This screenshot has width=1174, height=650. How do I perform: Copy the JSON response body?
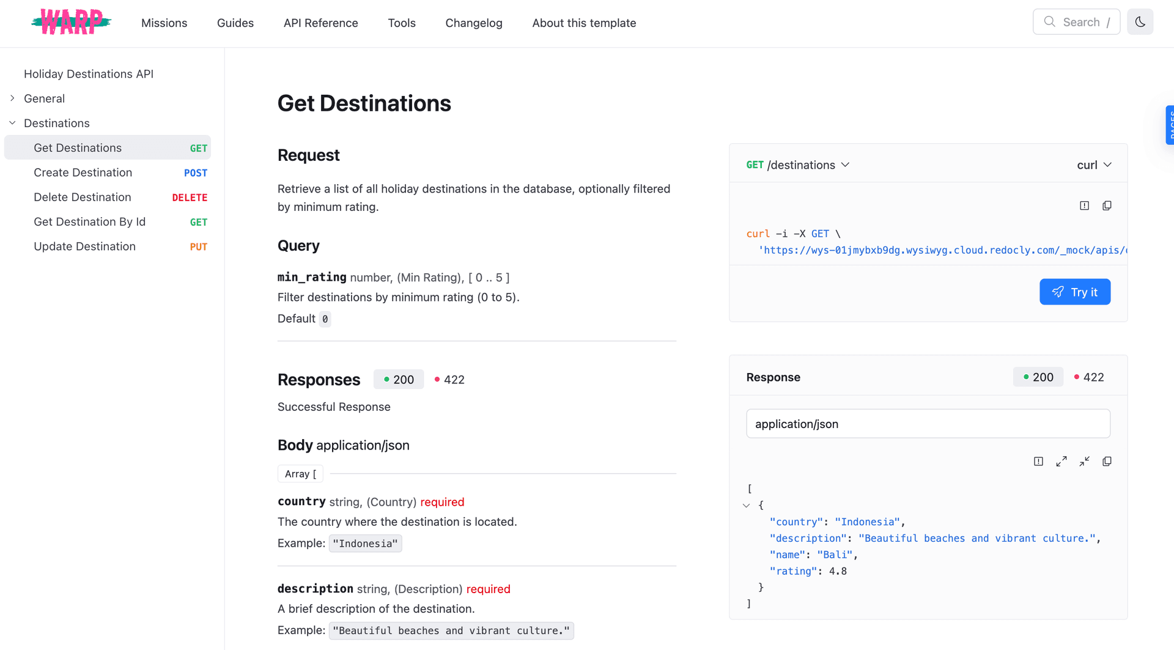(x=1107, y=461)
